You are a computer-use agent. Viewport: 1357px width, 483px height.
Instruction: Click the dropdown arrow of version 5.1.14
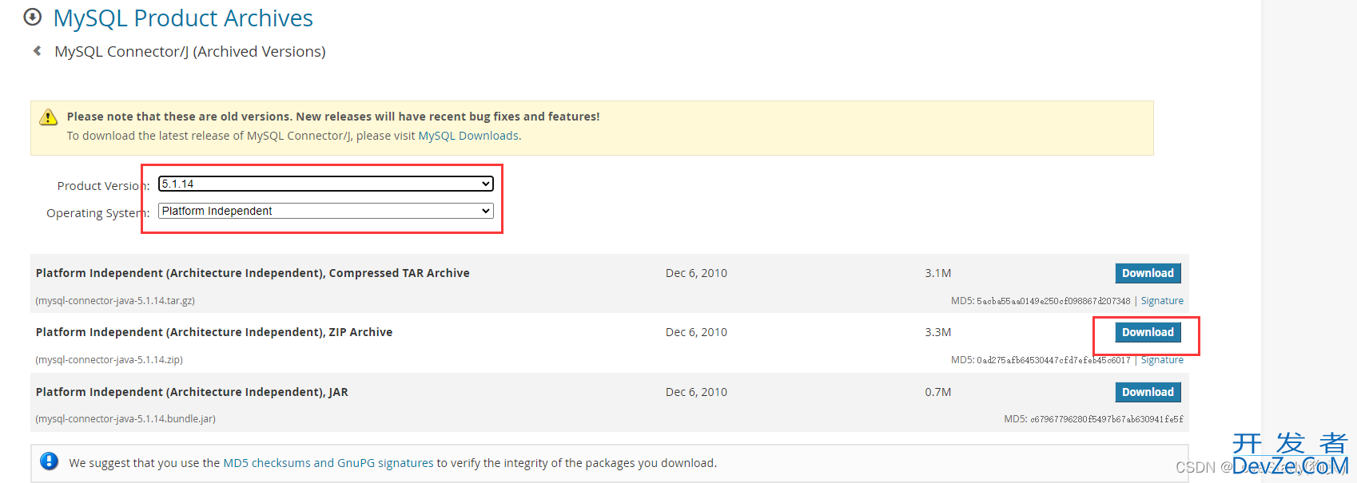click(x=485, y=184)
